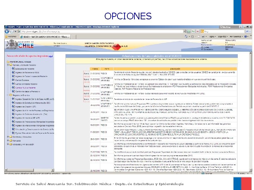
Task: Click the browser Forward arrow button
Action: (12, 31)
